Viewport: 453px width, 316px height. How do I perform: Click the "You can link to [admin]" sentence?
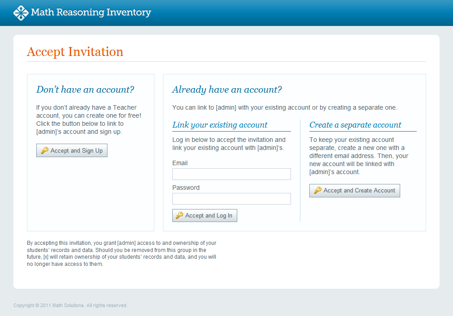[285, 107]
